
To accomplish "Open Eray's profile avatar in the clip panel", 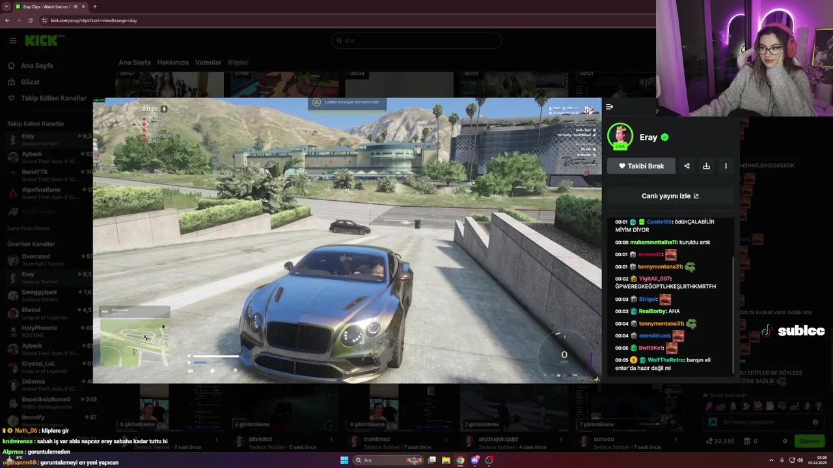I will pos(620,136).
